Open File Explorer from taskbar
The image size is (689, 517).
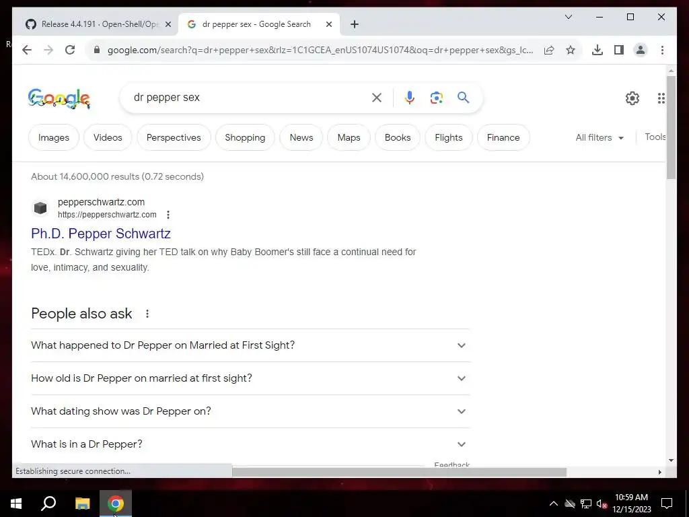click(x=82, y=504)
